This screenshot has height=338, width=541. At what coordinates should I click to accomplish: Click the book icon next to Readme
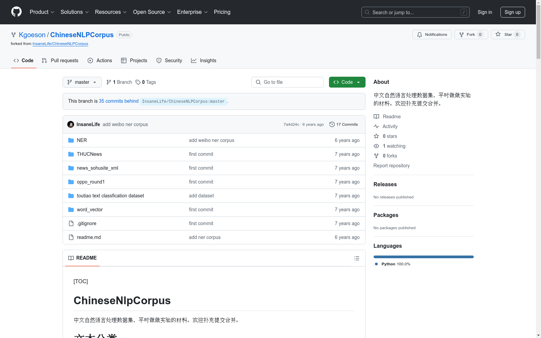376,117
